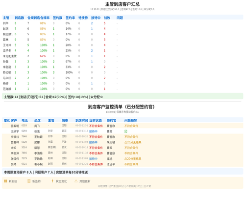Click the 88% compliance rate in 刘华 row
The height and width of the screenshot is (197, 245).
pyautogui.click(x=43, y=23)
